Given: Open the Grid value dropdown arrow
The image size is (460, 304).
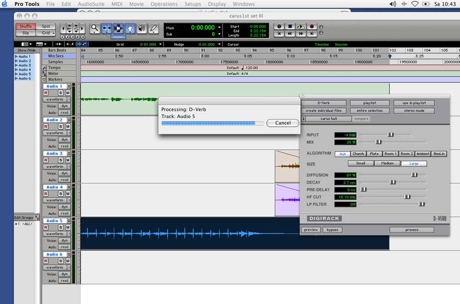Looking at the screenshot, I should click(x=160, y=44).
